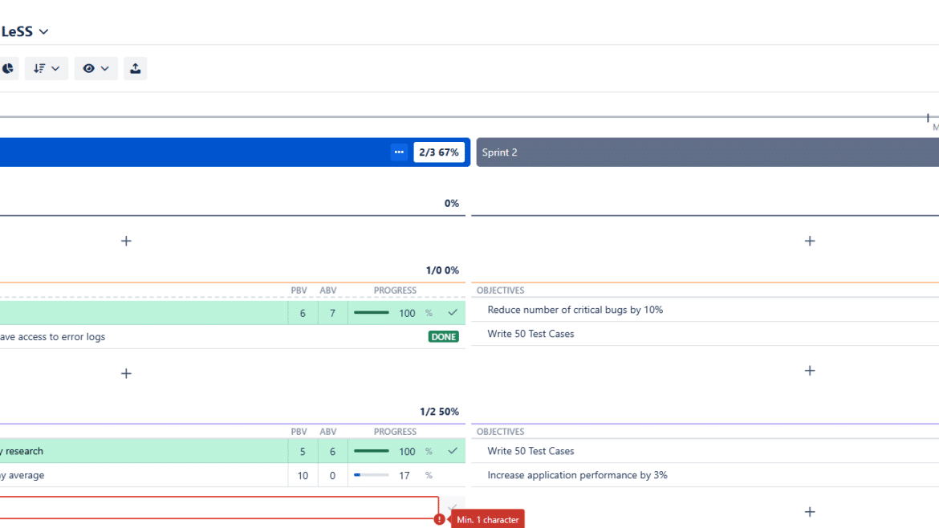This screenshot has width=939, height=528.
Task: Click the 17% progress bar
Action: pos(371,475)
